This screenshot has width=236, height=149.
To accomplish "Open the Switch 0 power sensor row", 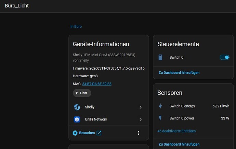I will click(193, 118).
